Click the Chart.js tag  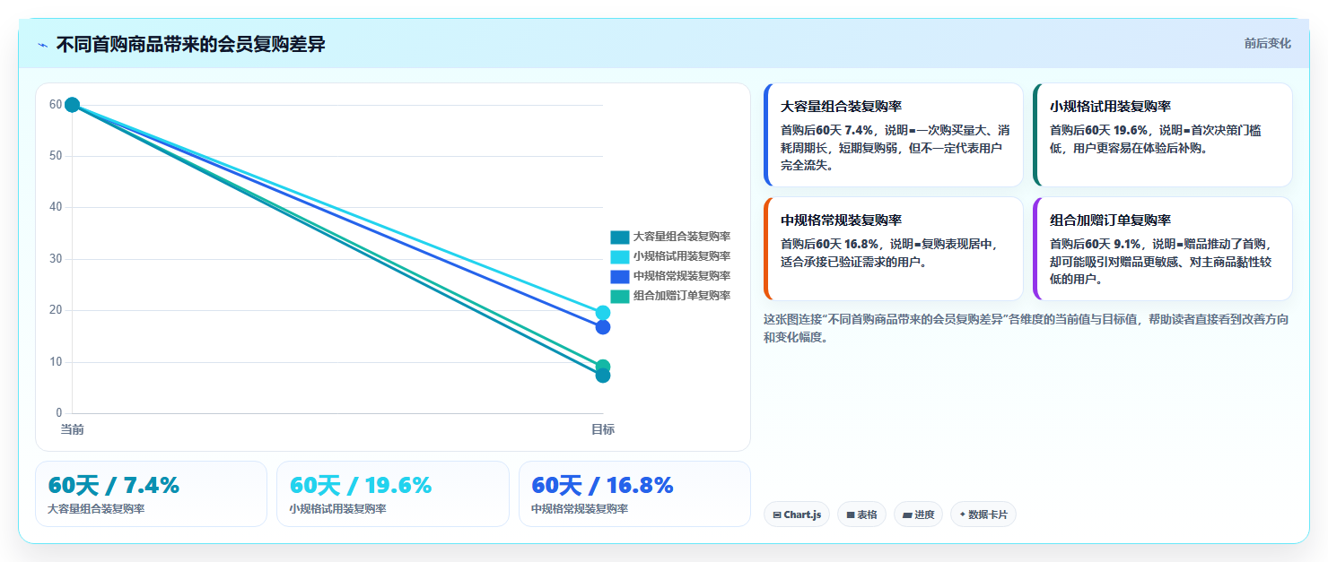797,514
